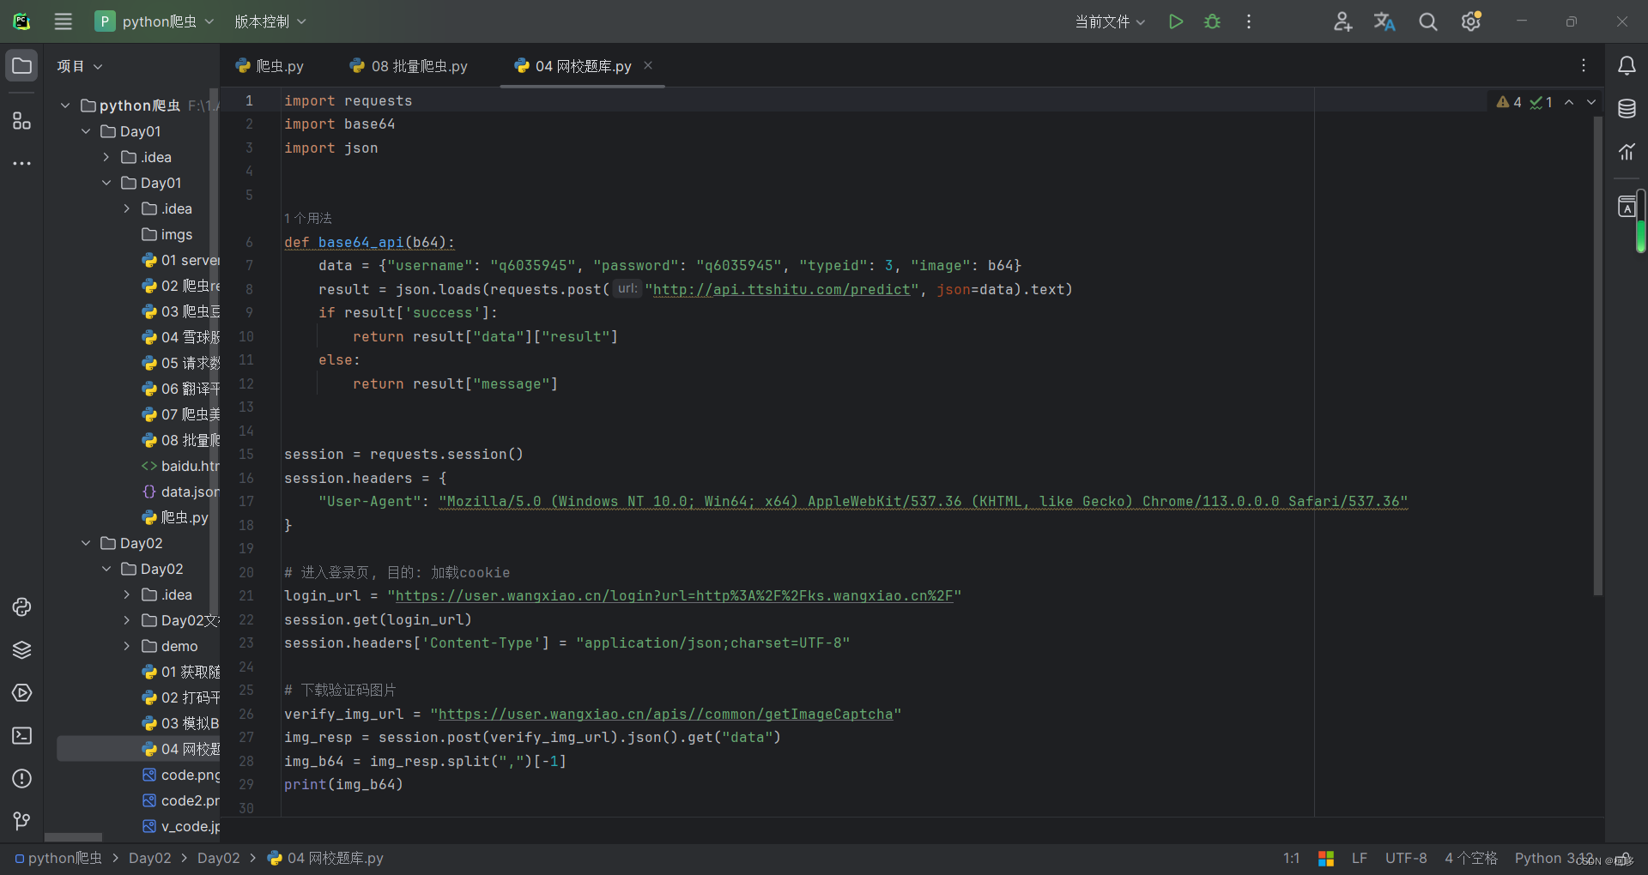Select code.png in project tree
The height and width of the screenshot is (875, 1648).
coord(180,775)
